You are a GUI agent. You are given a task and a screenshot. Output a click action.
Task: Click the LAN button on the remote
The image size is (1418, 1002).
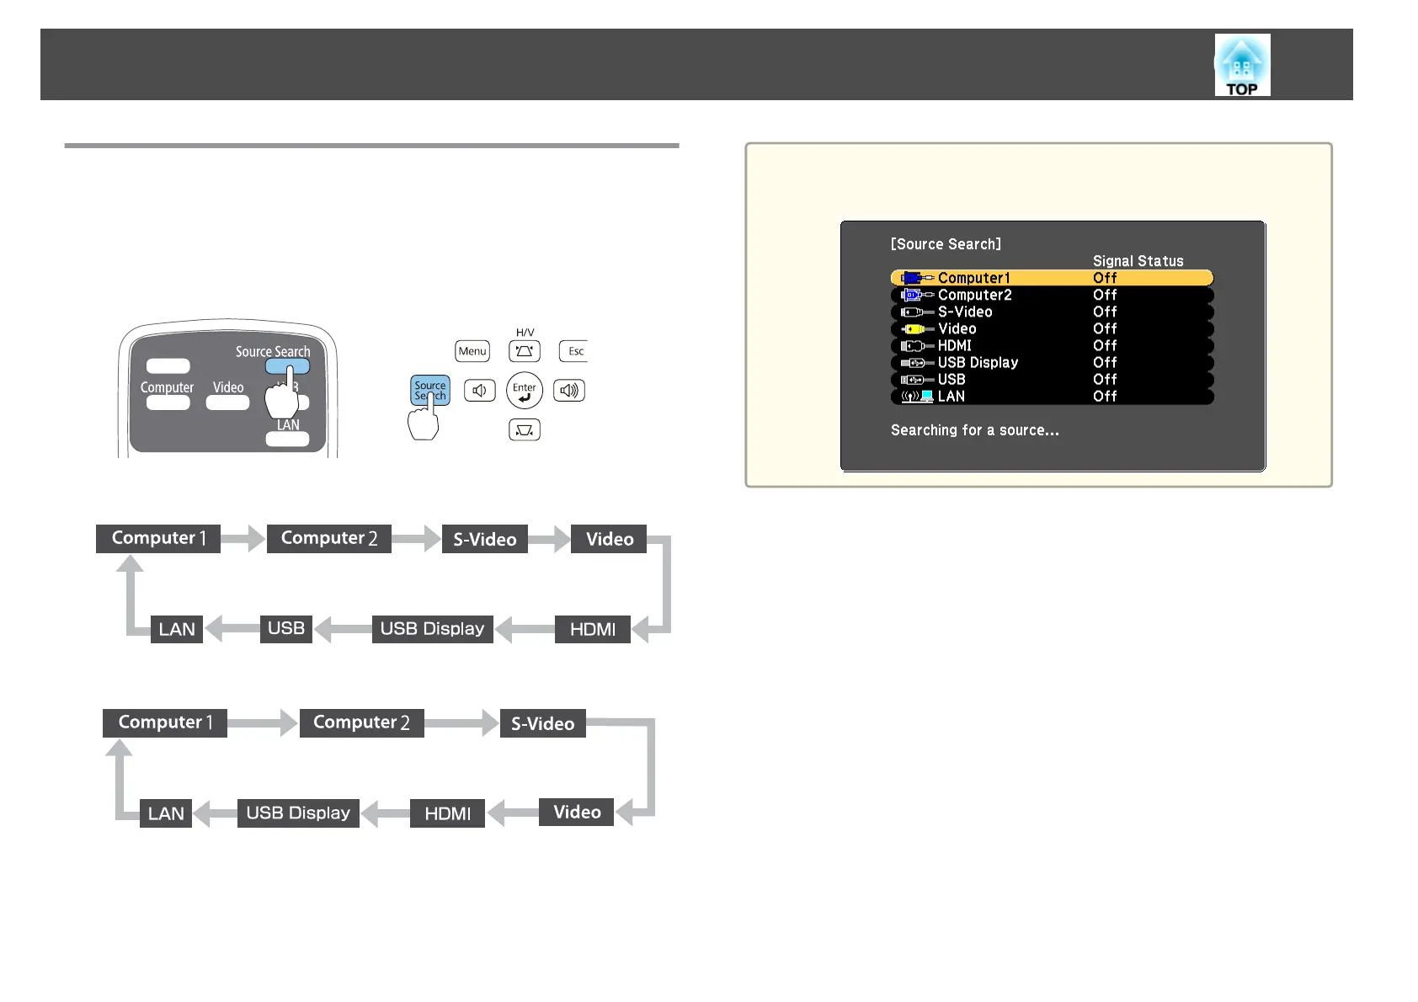[x=287, y=439]
